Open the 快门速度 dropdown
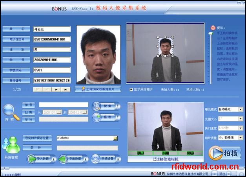 241,128
